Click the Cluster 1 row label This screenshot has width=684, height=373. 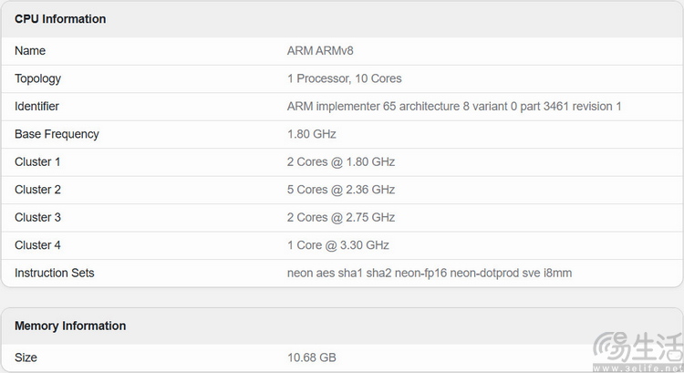[x=37, y=161]
